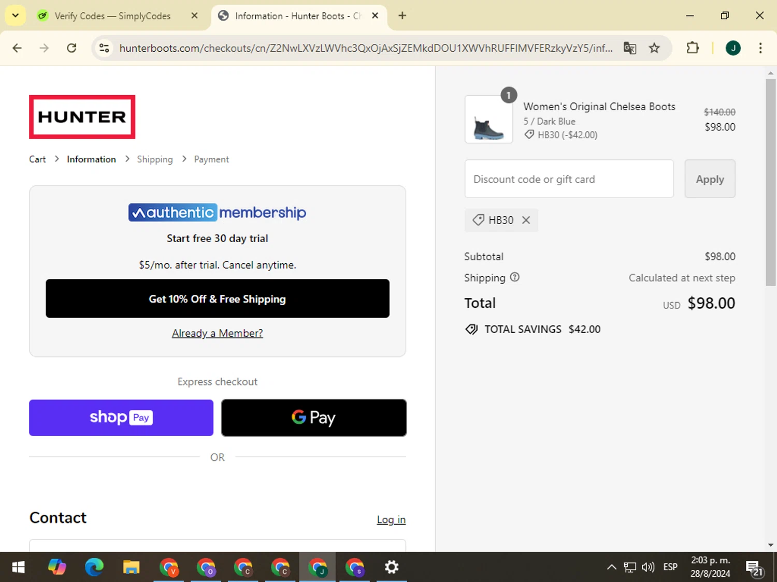Open the network status icon

[x=629, y=567]
